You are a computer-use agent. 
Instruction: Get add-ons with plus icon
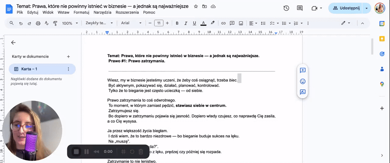tap(382, 108)
